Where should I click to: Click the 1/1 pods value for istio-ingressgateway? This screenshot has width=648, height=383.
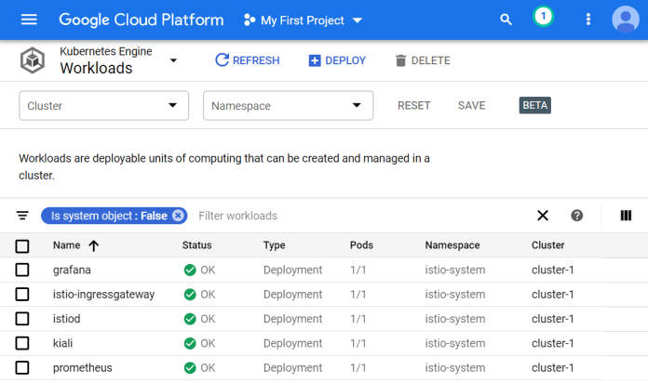click(358, 295)
